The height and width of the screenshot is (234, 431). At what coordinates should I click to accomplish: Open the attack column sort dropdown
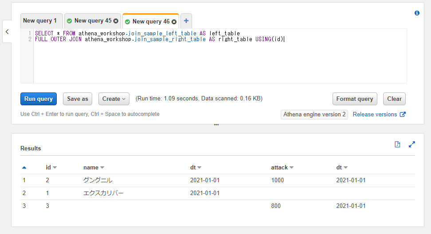coord(292,168)
